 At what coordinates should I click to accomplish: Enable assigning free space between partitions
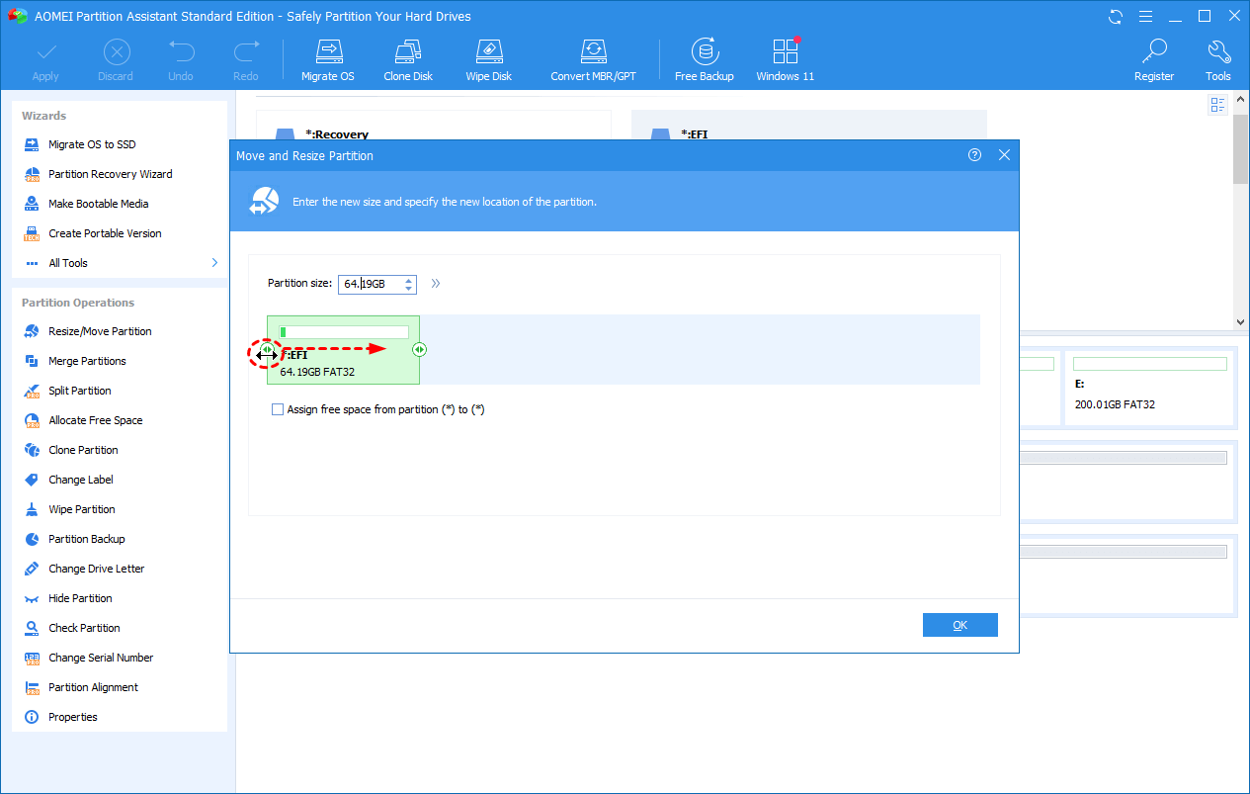tap(278, 408)
